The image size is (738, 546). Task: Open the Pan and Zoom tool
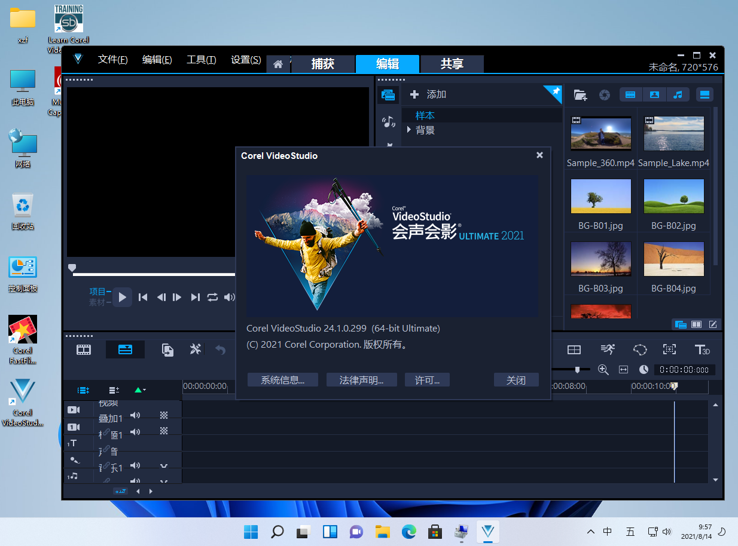click(669, 349)
